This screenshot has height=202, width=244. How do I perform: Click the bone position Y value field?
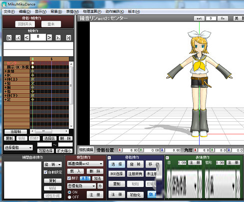click(151, 150)
